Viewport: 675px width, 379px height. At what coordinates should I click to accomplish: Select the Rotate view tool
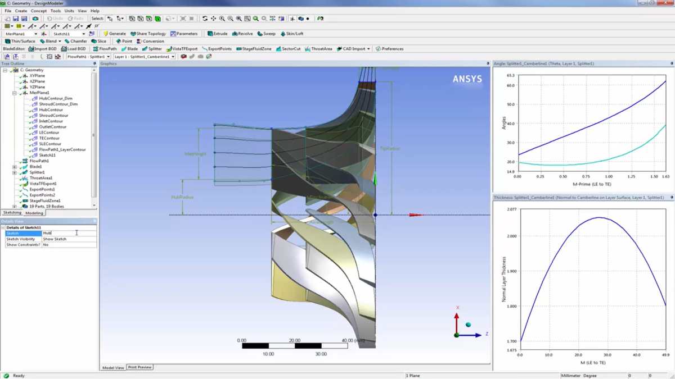pyautogui.click(x=205, y=19)
